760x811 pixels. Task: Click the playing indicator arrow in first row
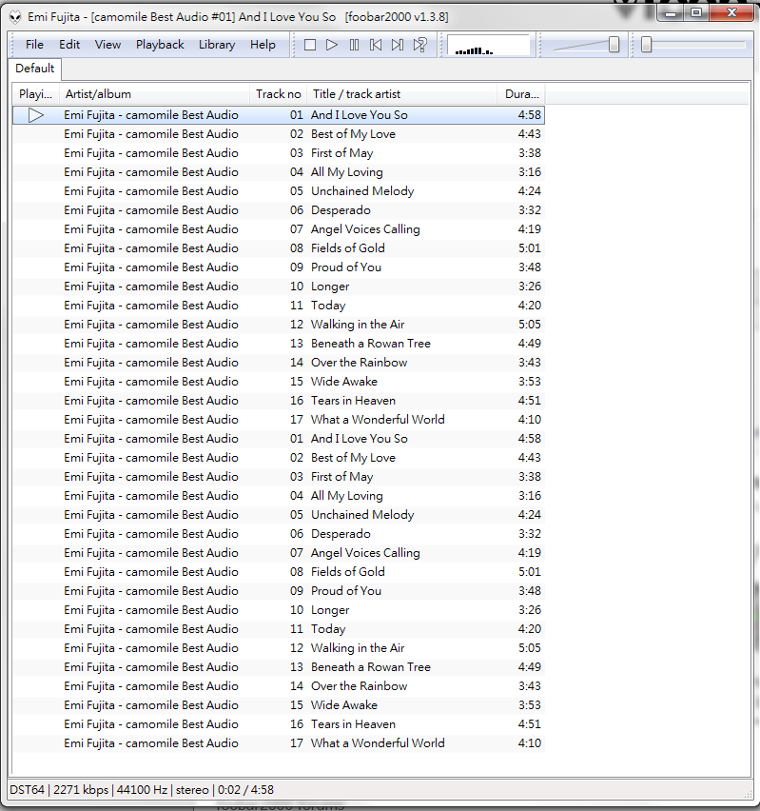tap(36, 115)
